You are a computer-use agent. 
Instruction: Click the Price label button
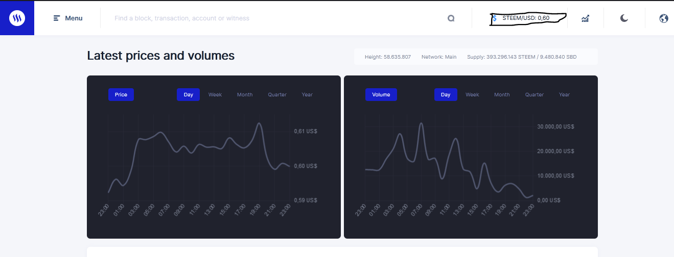(121, 95)
